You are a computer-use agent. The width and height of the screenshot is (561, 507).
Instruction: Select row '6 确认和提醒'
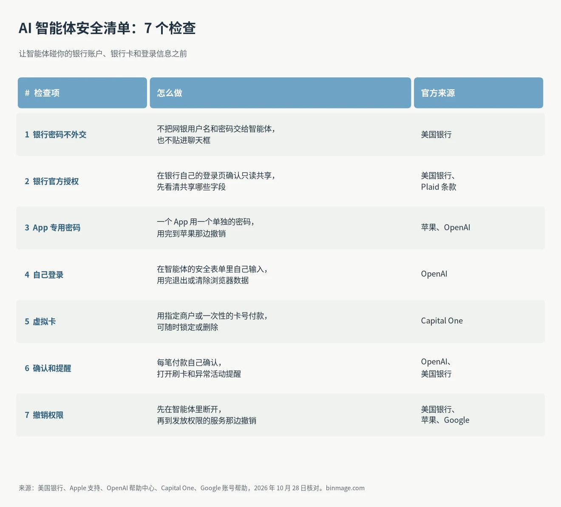point(280,368)
